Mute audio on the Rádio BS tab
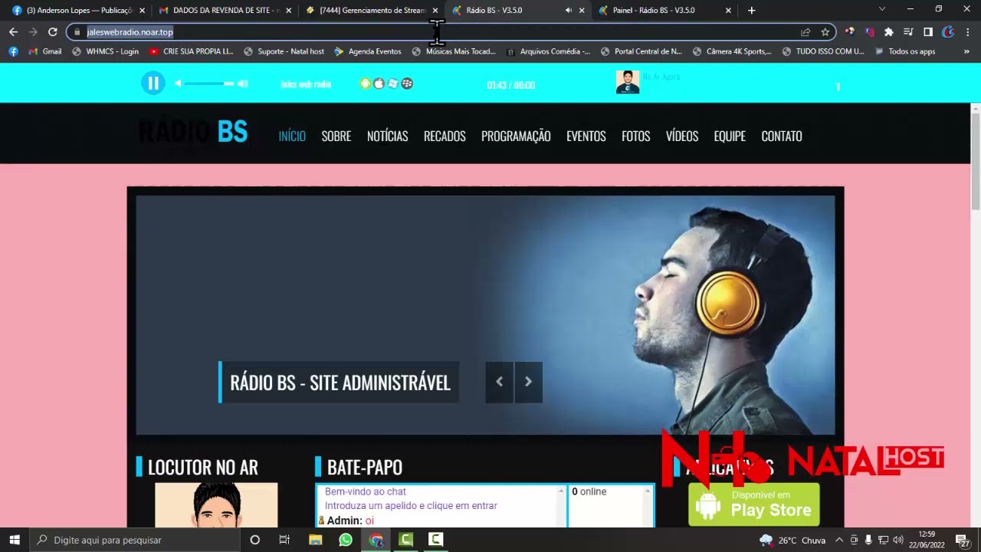Viewport: 981px width, 552px height. click(x=568, y=11)
